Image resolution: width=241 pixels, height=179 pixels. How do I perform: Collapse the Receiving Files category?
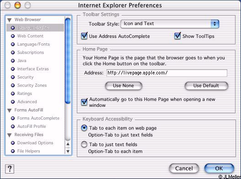coord(10,135)
